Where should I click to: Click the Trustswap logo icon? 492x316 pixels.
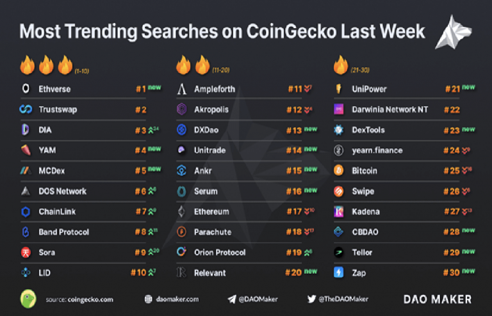[26, 109]
